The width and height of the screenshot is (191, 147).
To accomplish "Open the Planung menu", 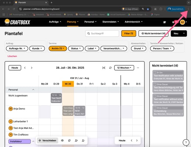I will pyautogui.click(x=73, y=22).
